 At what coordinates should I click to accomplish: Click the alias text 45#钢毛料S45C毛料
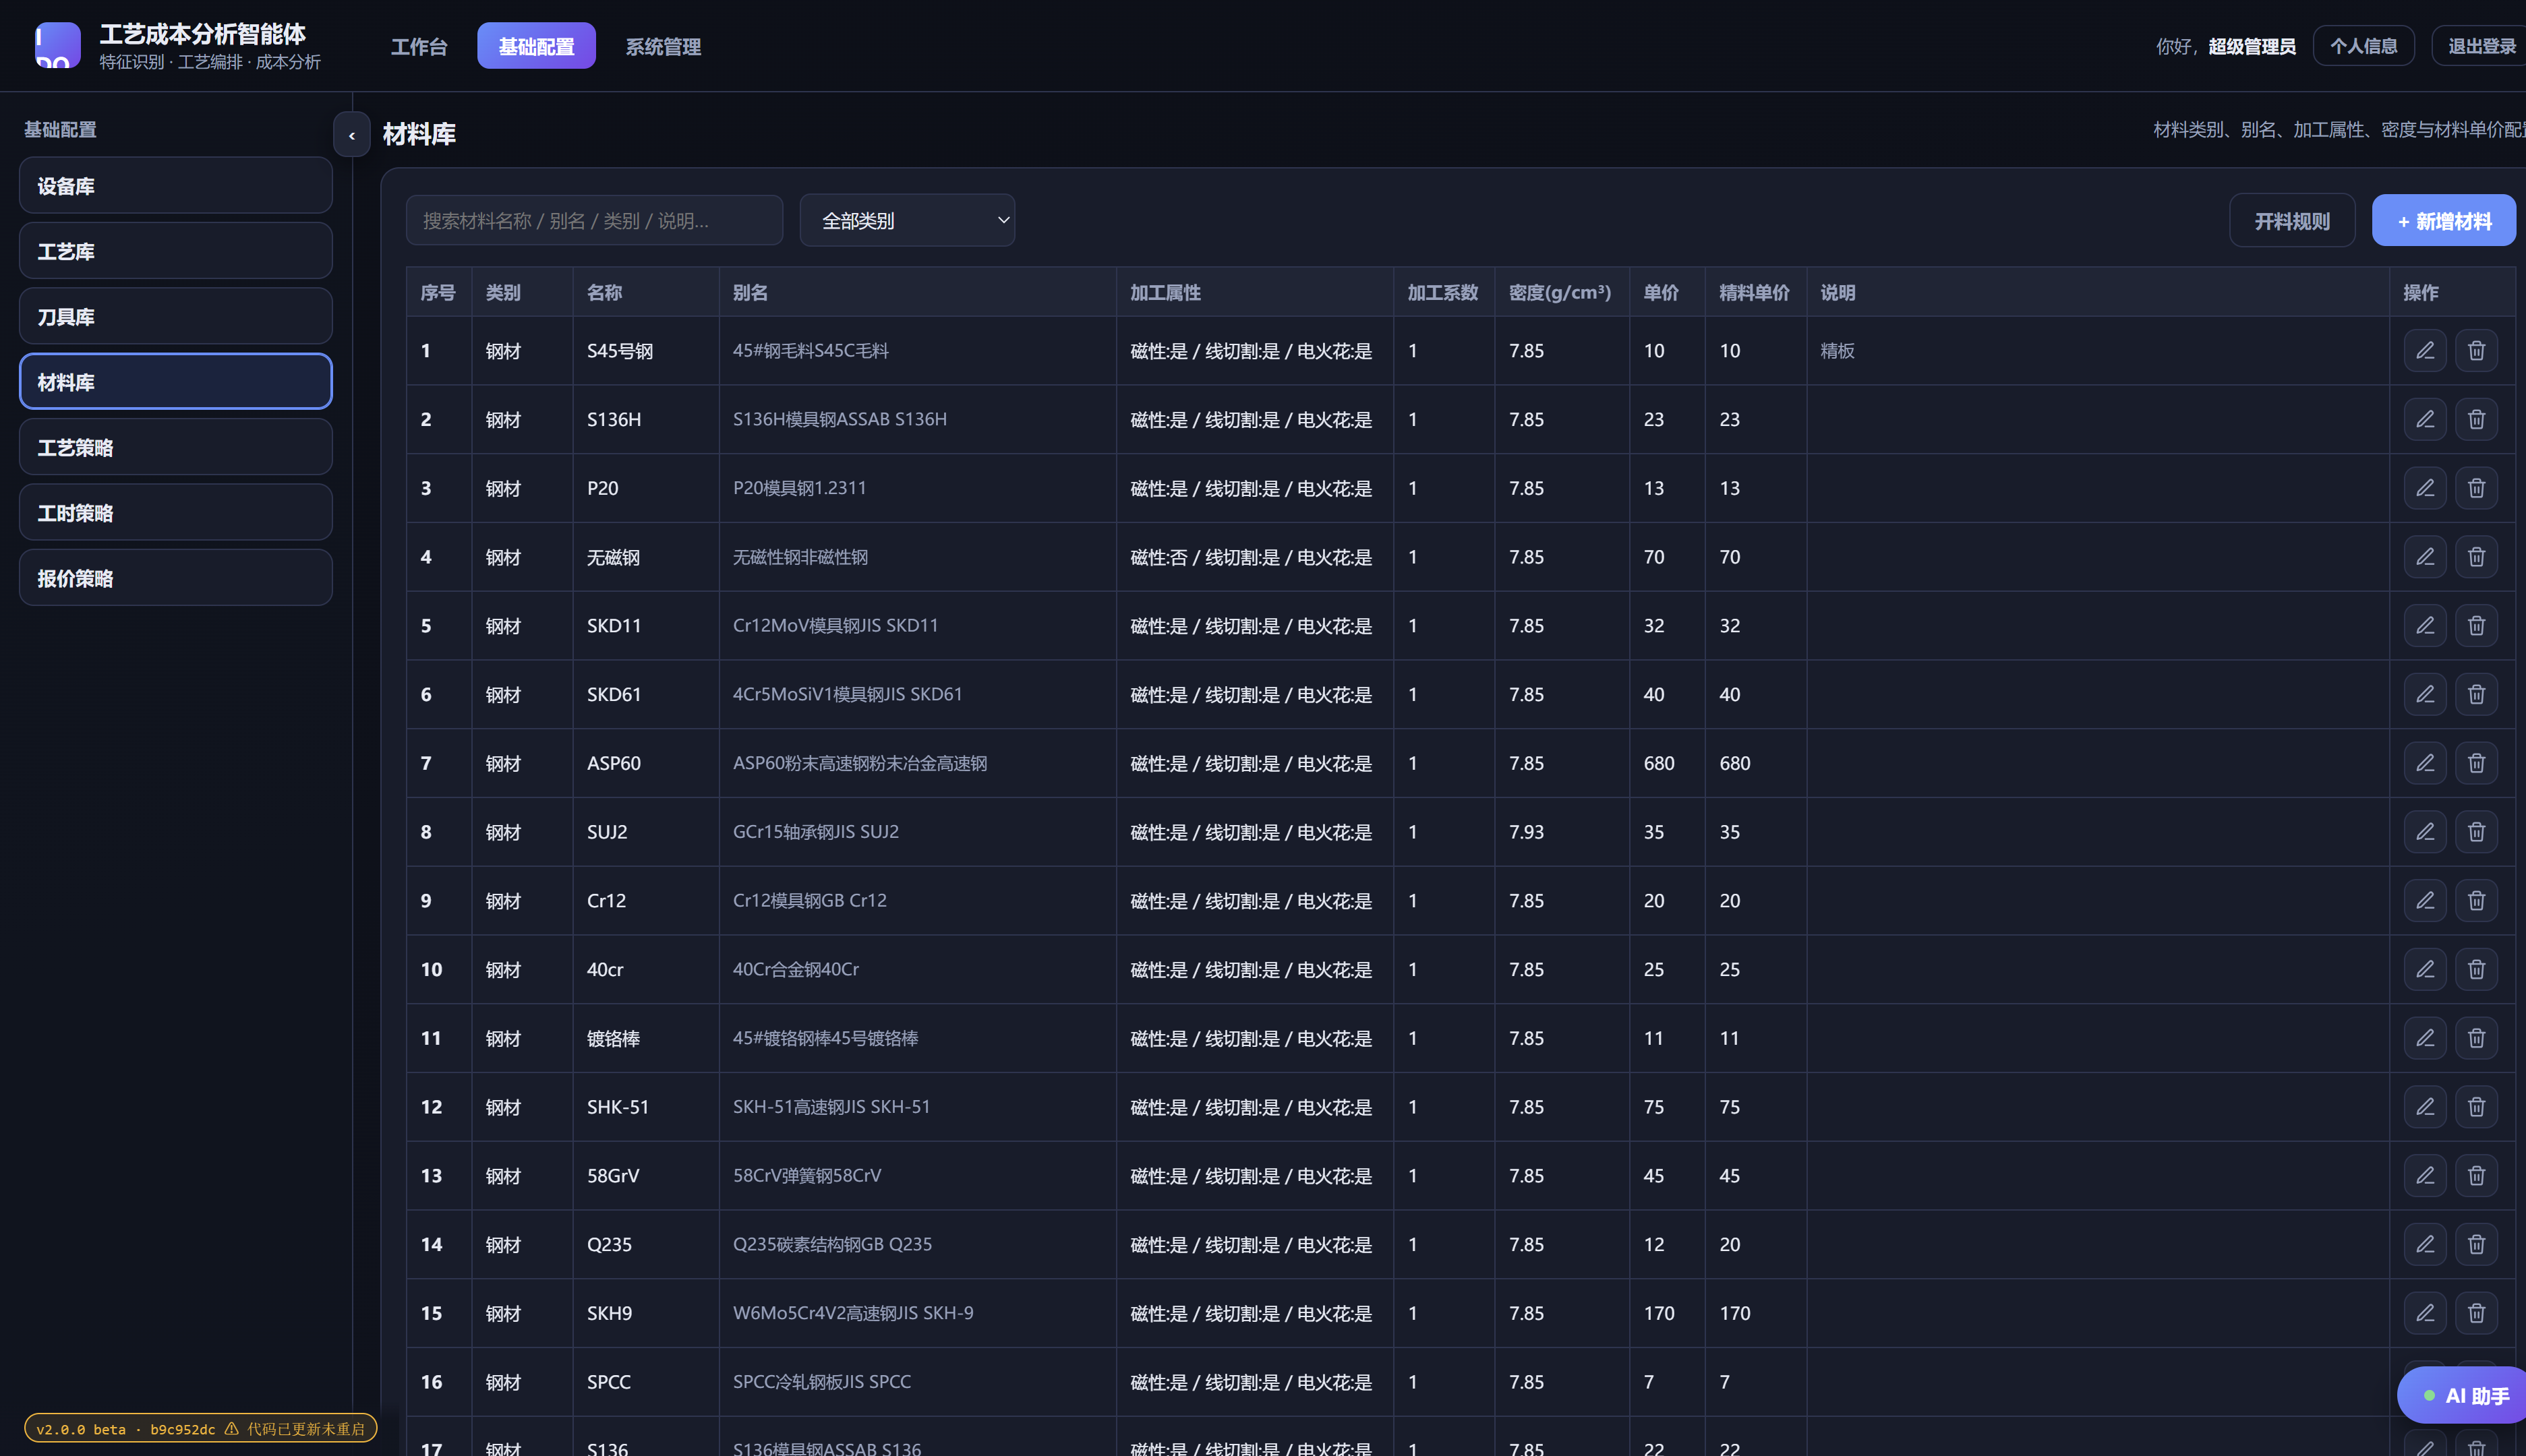(x=811, y=351)
